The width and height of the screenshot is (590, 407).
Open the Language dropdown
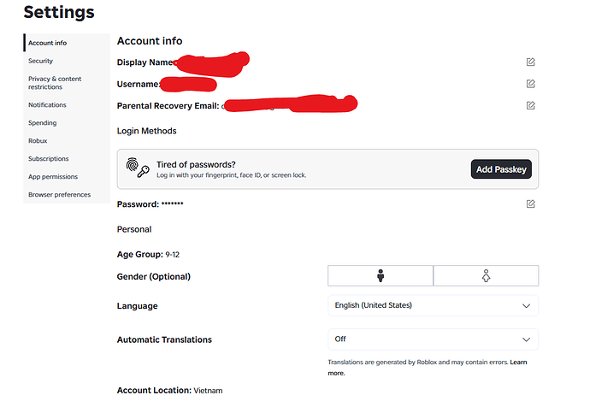[433, 305]
